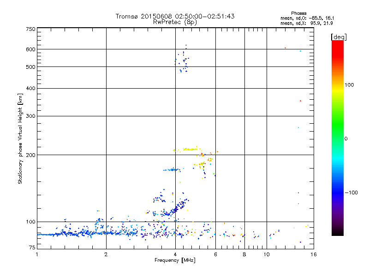Click the y-axis '300' tick label
The width and height of the screenshot is (369, 277).
pos(30,116)
